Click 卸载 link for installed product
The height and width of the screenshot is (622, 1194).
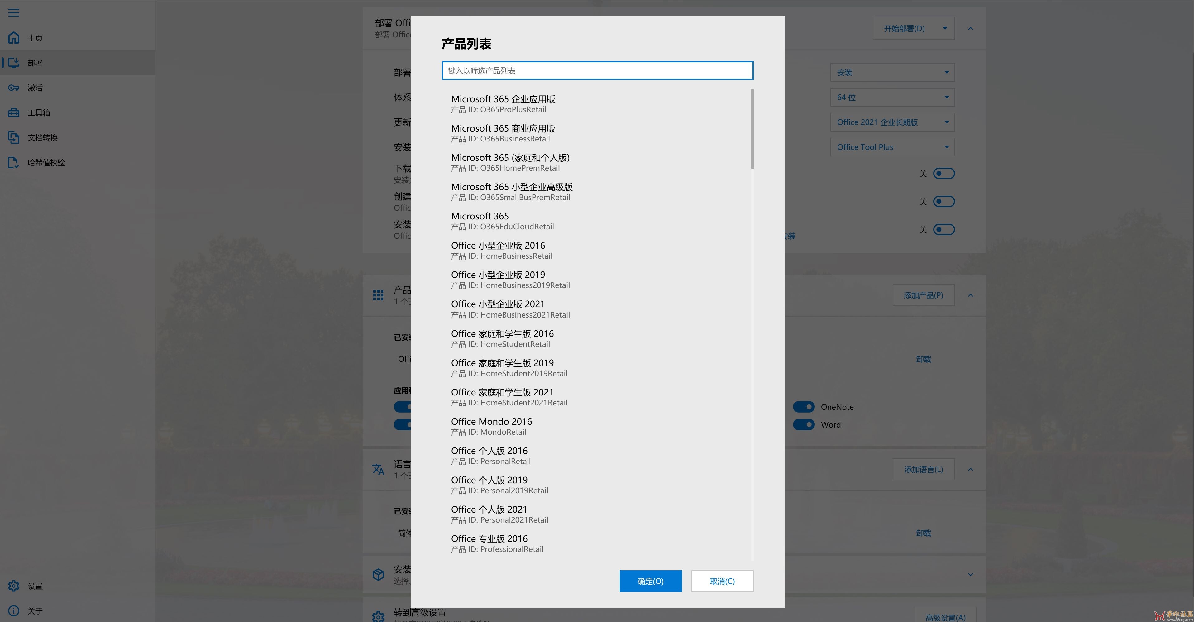(923, 359)
